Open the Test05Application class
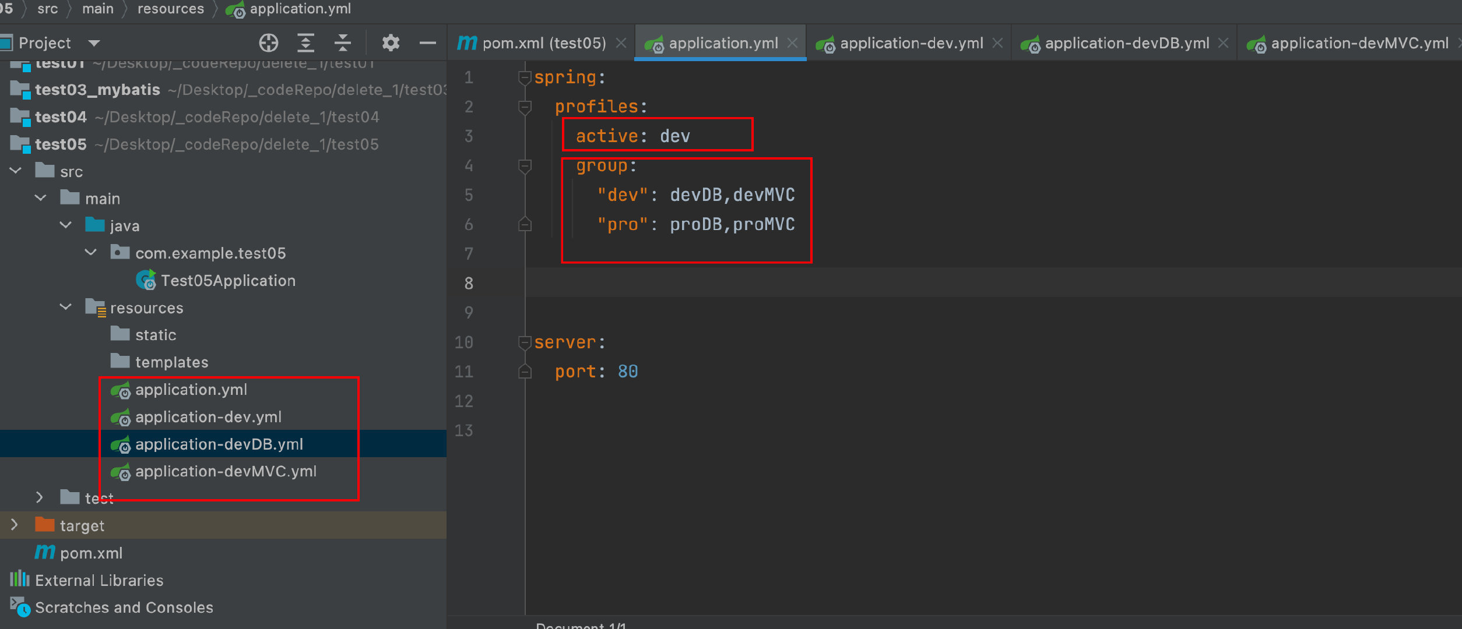Screen dimensions: 1462x629 (x=227, y=281)
